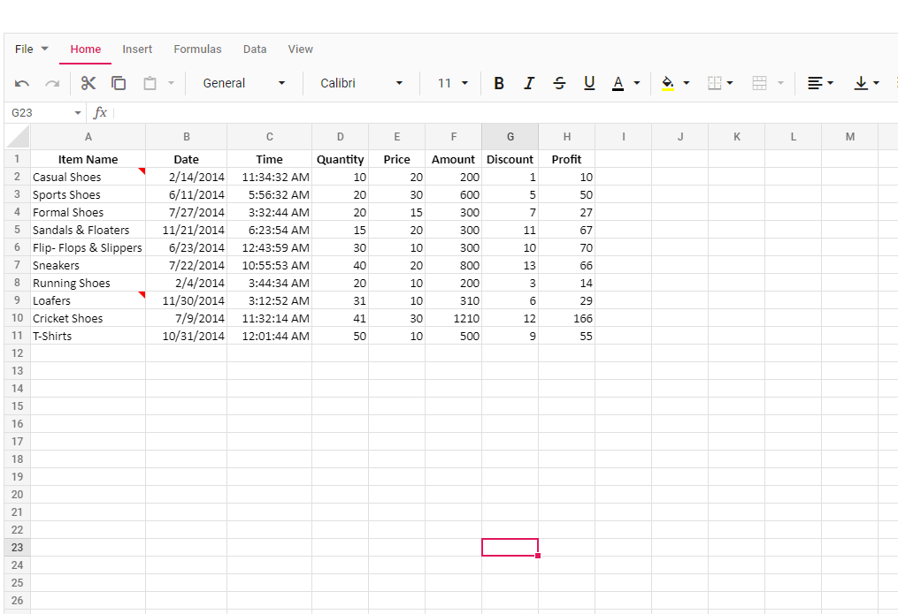Image resolution: width=898 pixels, height=614 pixels.
Task: Open the Formulas tab
Action: point(197,49)
